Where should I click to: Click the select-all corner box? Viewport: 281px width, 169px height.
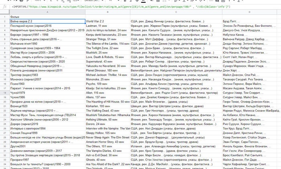point(4,12)
